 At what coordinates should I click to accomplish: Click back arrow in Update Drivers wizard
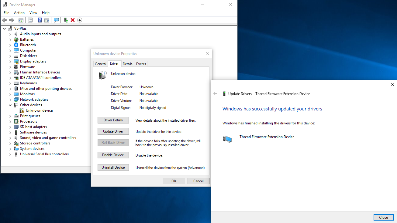pyautogui.click(x=215, y=94)
